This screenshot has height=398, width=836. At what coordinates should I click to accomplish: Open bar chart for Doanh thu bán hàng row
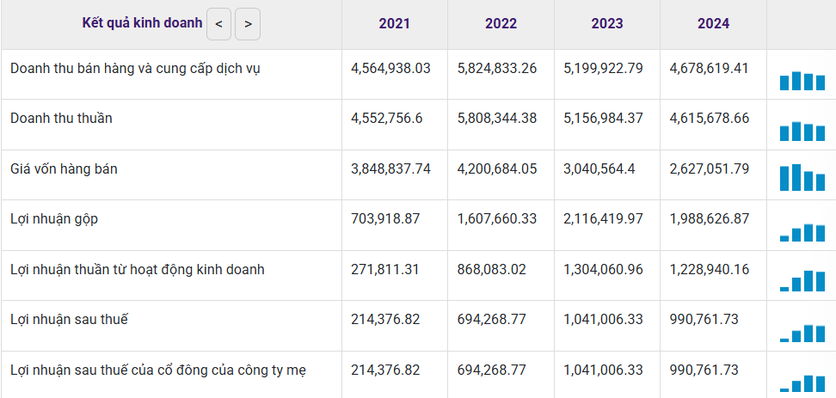click(802, 81)
